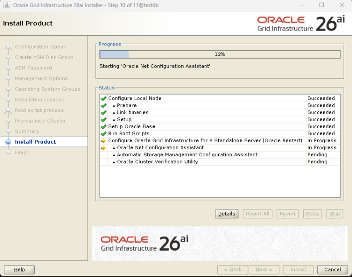352x277 pixels.
Task: Select Prerequisite Checks step
Action: pyautogui.click(x=40, y=121)
